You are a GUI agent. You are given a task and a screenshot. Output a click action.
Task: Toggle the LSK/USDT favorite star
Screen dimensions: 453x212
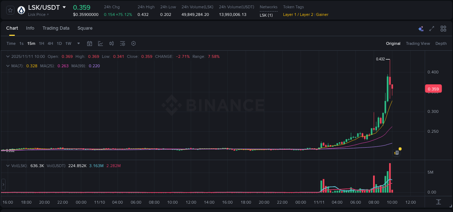pos(10,10)
